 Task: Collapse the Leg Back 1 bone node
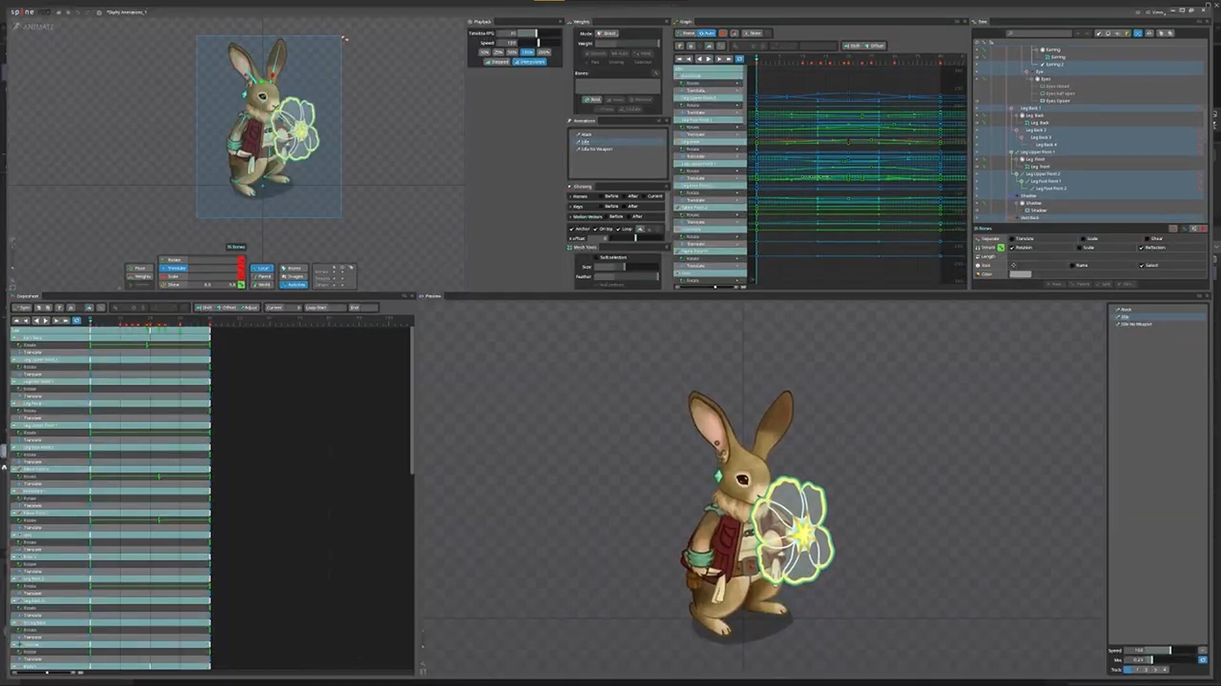pos(1011,108)
